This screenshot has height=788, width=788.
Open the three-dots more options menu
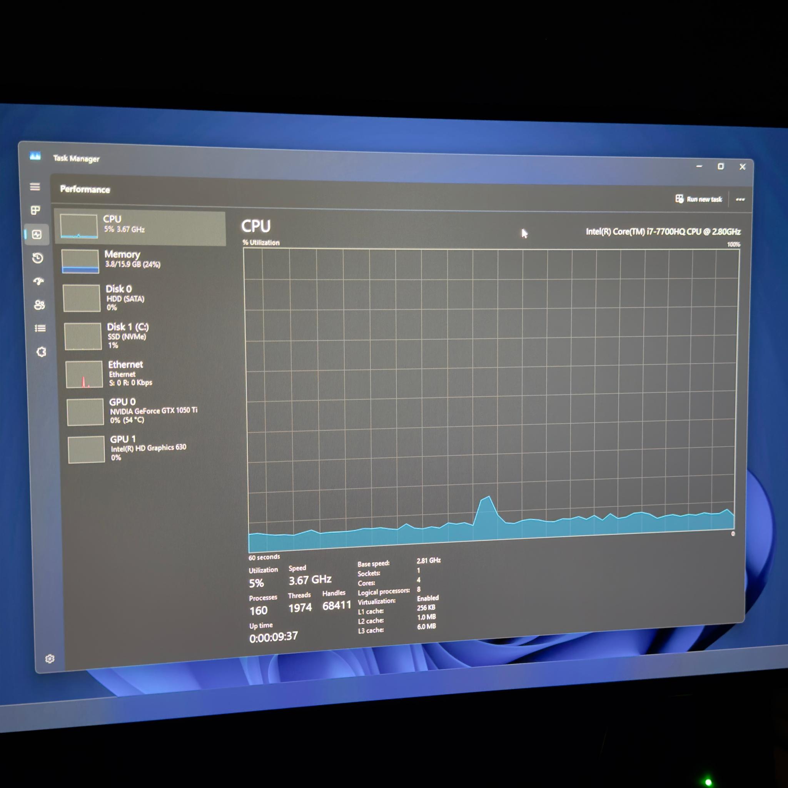(740, 199)
